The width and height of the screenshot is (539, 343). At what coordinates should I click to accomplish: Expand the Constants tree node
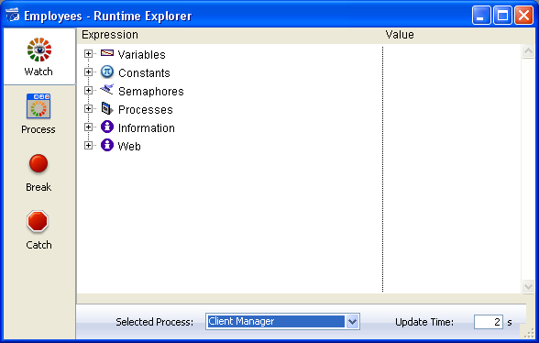88,72
